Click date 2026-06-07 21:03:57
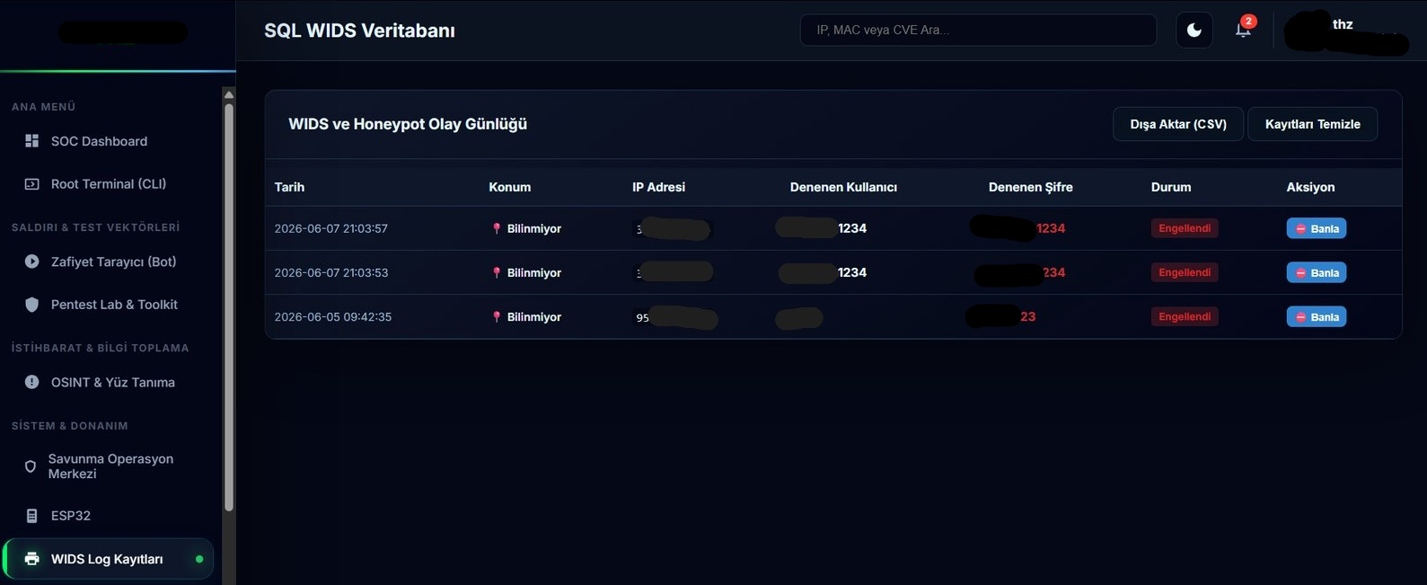 point(331,228)
